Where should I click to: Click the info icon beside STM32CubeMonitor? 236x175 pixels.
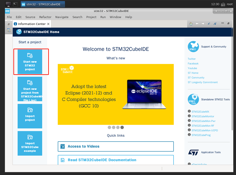pyautogui.click(x=189, y=116)
